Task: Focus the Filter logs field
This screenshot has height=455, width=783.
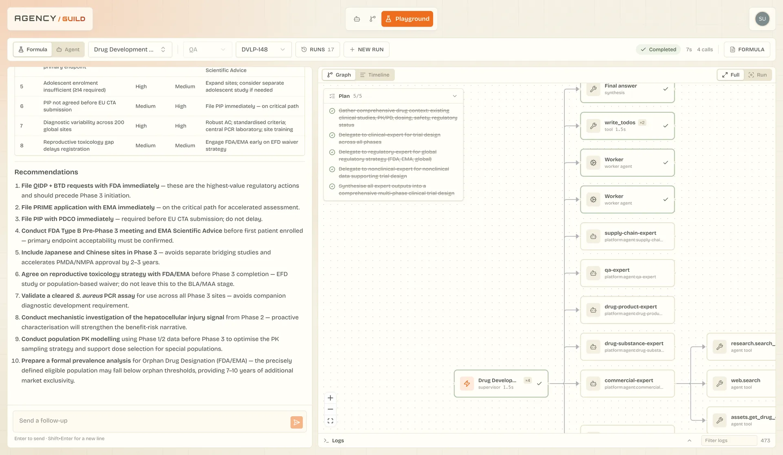Action: click(729, 440)
